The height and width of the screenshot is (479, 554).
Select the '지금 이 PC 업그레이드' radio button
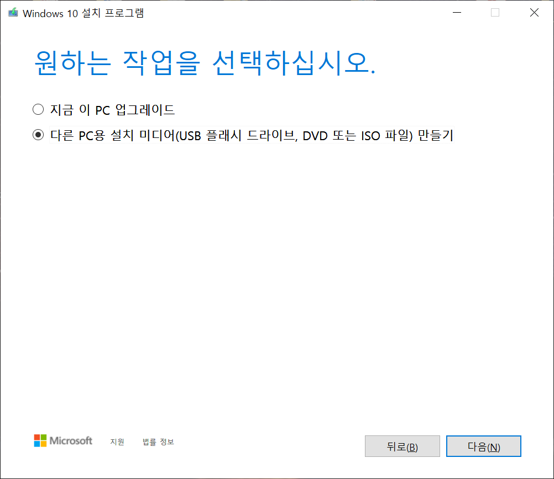(38, 109)
